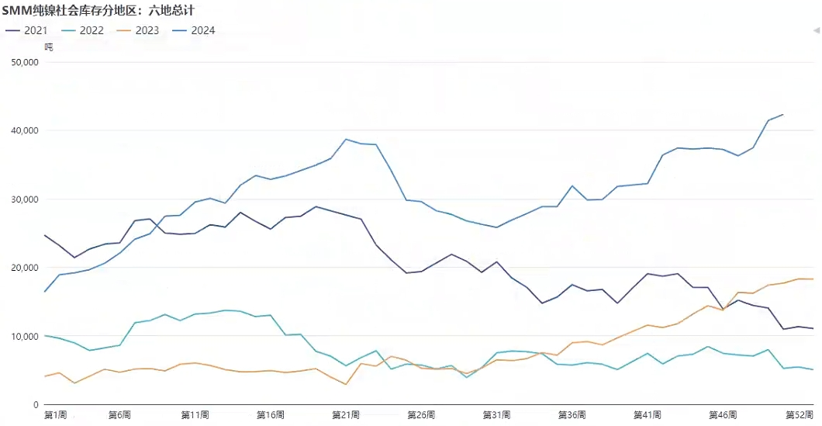Toggle the 2022 series in legend
The width and height of the screenshot is (822, 426).
91,30
